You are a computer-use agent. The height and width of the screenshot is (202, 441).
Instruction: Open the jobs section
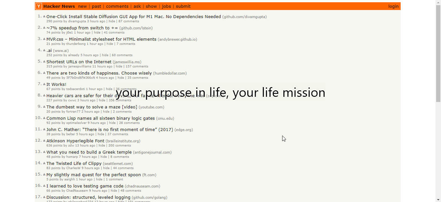167,6
